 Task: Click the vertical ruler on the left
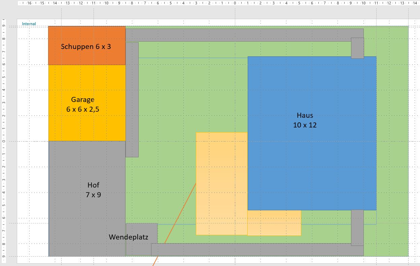point(4,141)
